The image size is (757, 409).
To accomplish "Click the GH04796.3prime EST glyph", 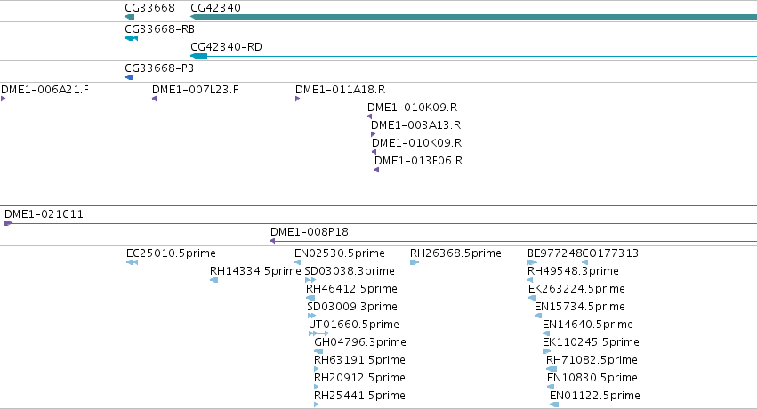I will (x=318, y=351).
